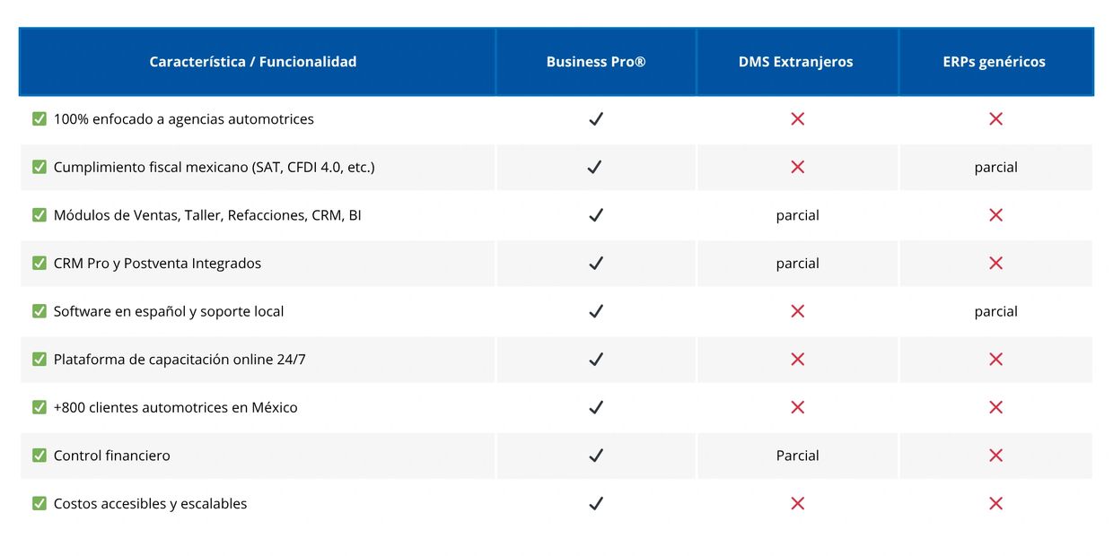Viewport: 1113px width, 556px height.
Task: Click DMS Extranjeros red X for Software en español
Action: coord(797,311)
